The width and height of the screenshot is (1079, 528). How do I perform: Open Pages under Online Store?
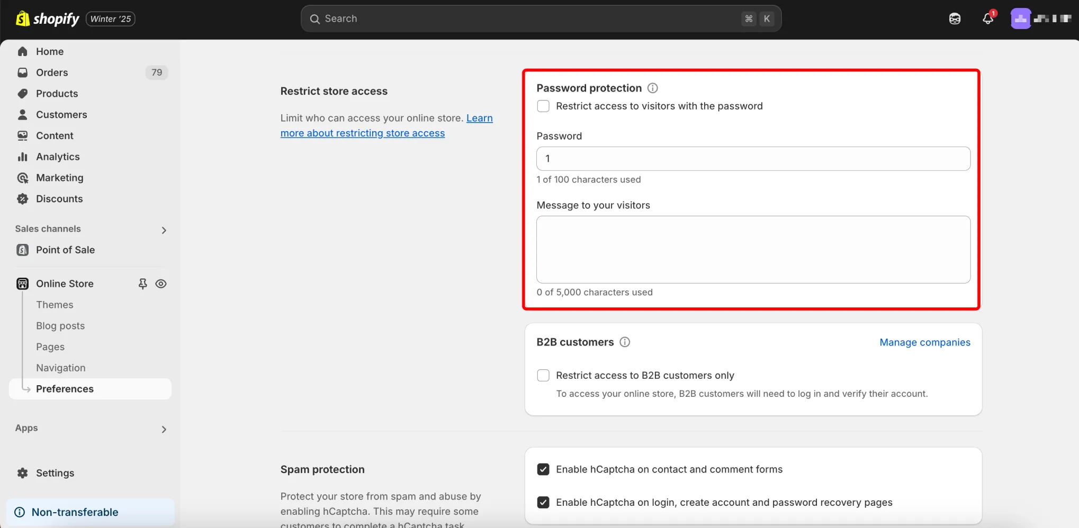click(x=50, y=347)
